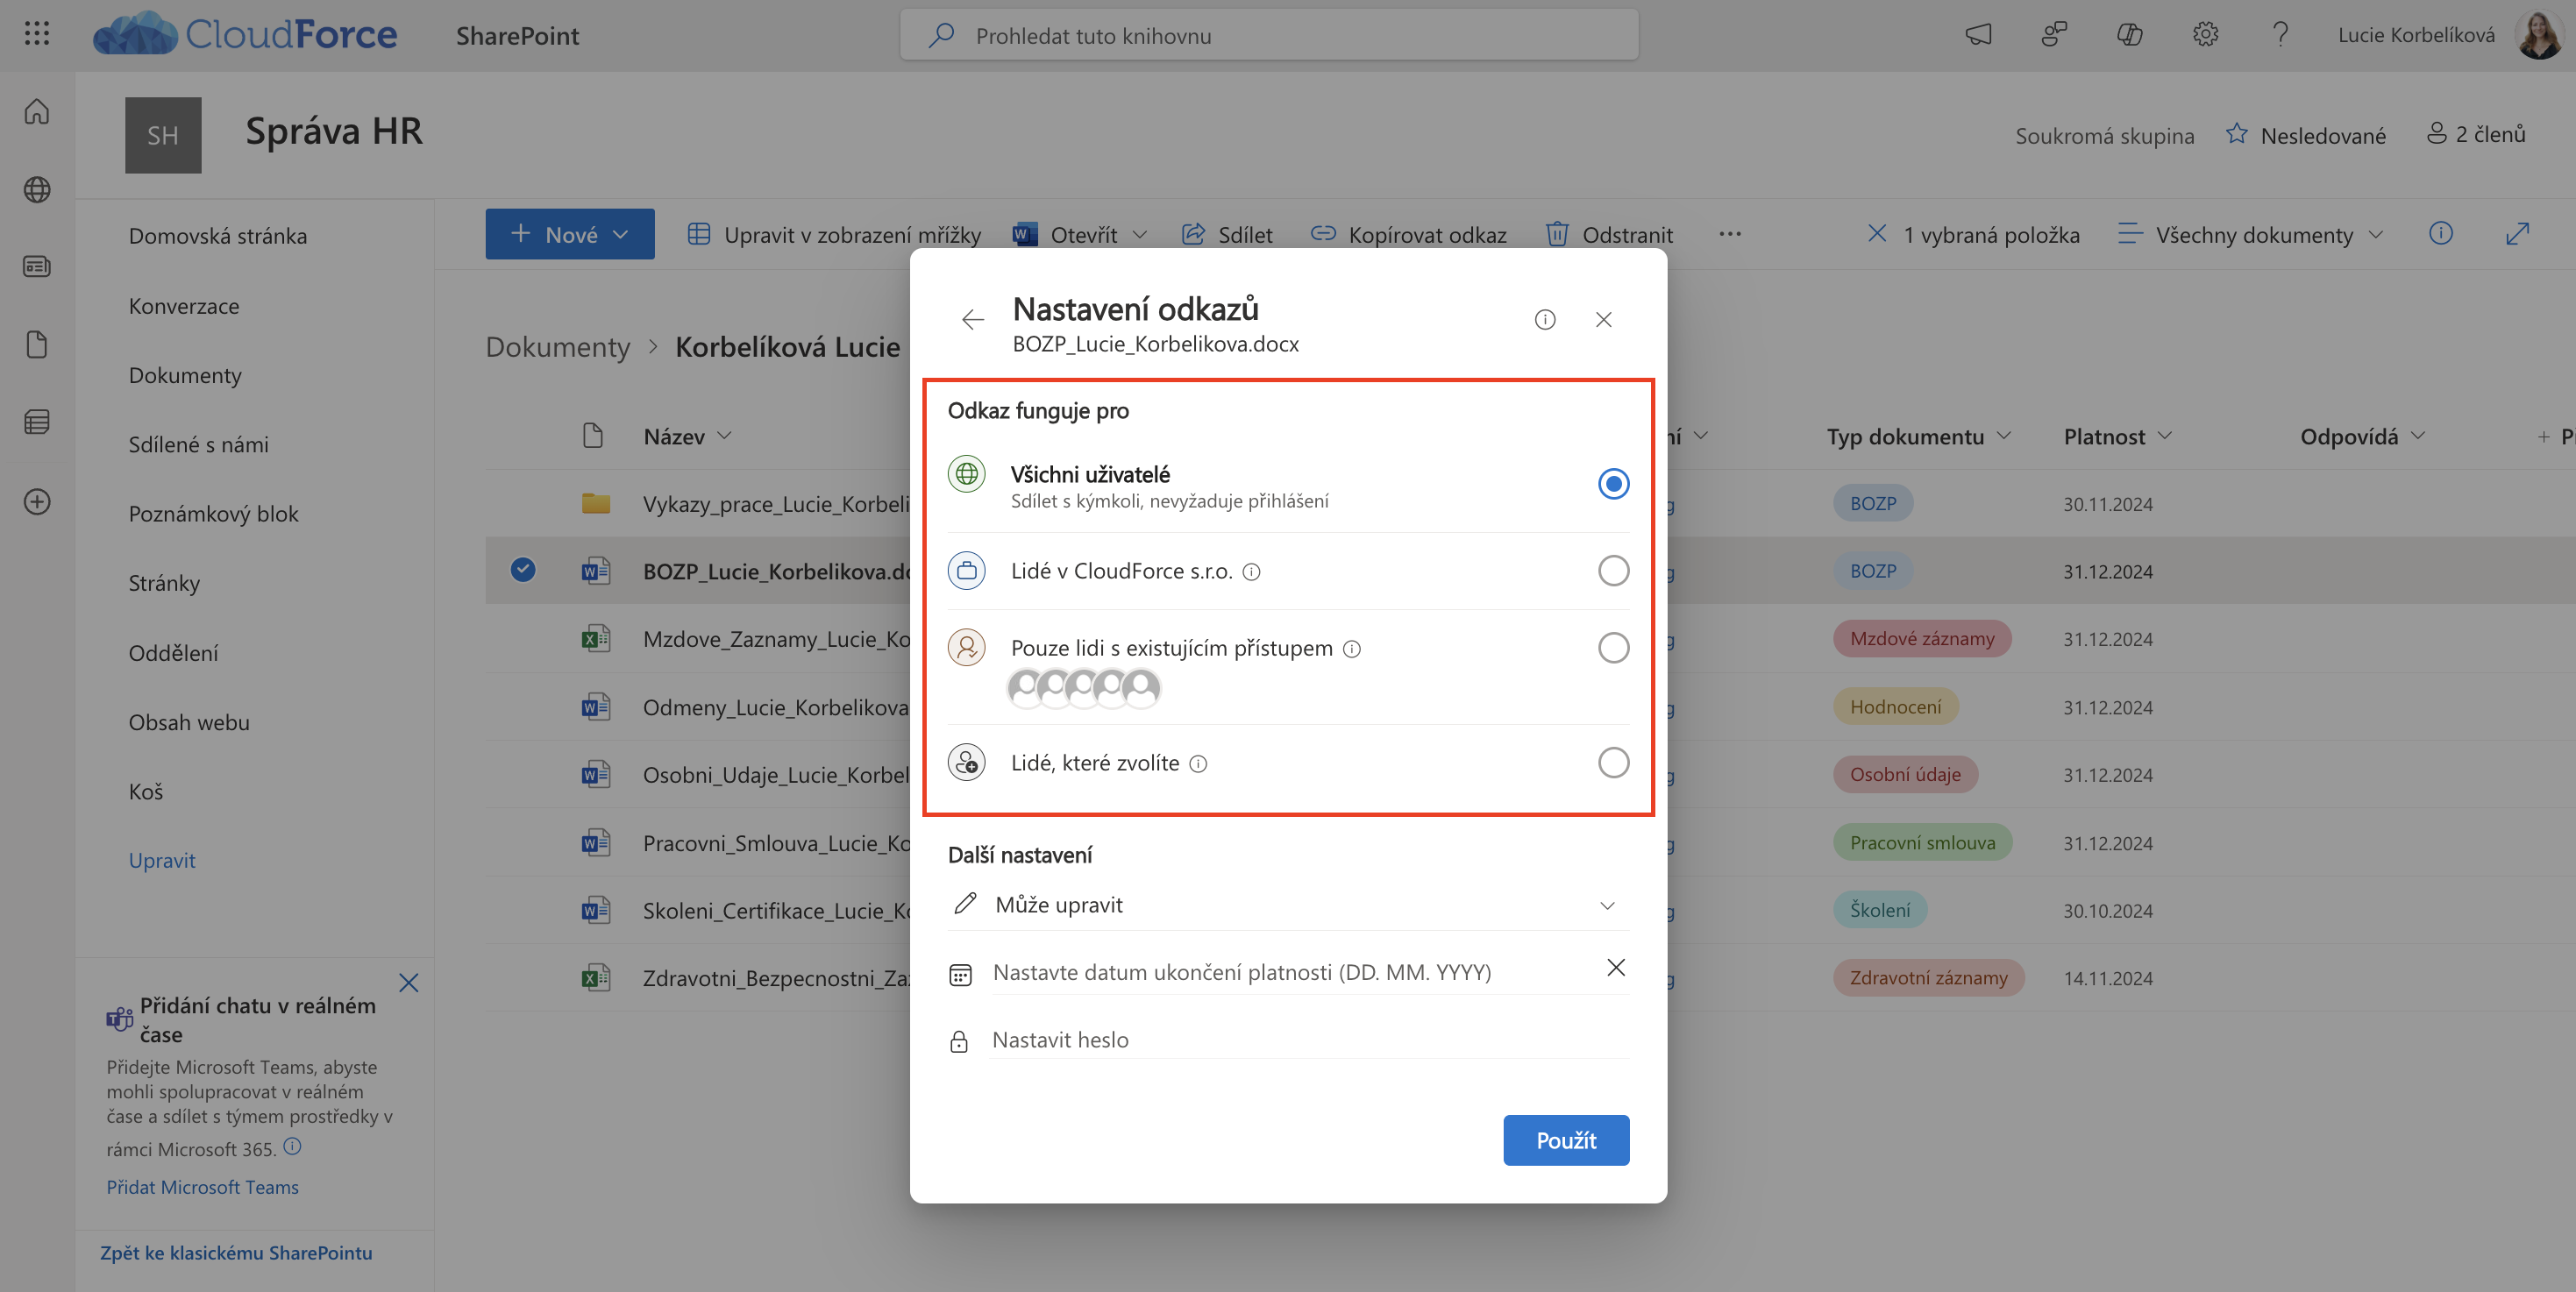Click info icon beside Lidé, které zvolíte

pyautogui.click(x=1198, y=764)
